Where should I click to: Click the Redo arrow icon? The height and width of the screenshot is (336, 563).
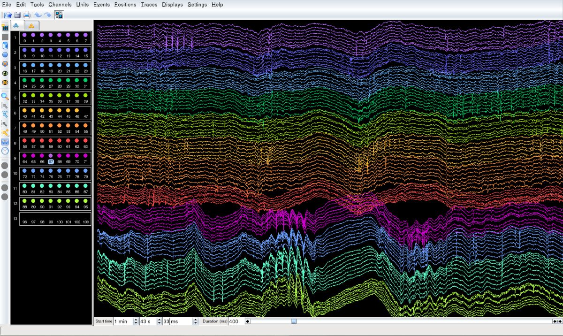[47, 15]
